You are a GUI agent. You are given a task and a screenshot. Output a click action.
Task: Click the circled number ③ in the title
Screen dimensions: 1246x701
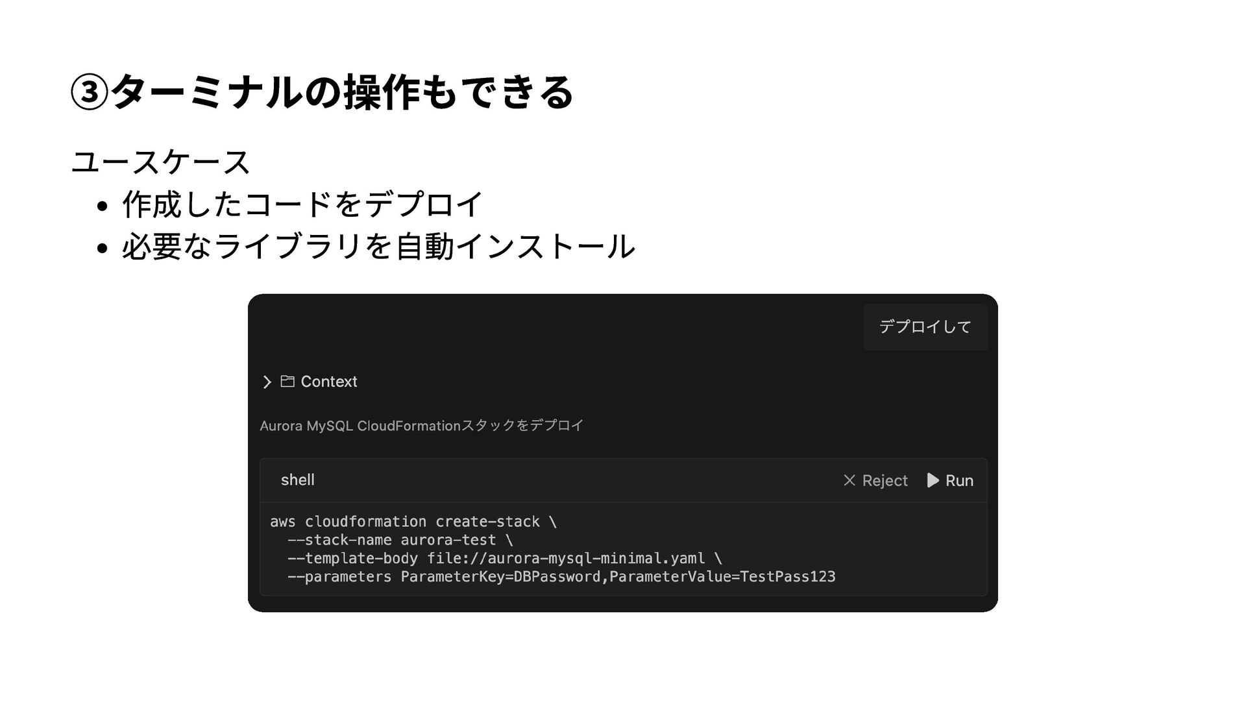click(x=88, y=93)
